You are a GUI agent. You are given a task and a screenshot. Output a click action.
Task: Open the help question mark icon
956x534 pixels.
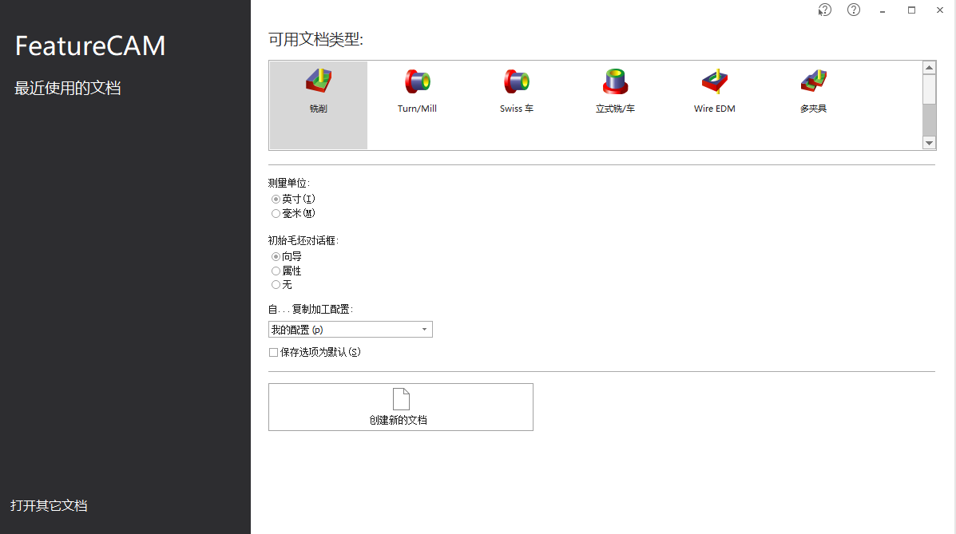854,10
